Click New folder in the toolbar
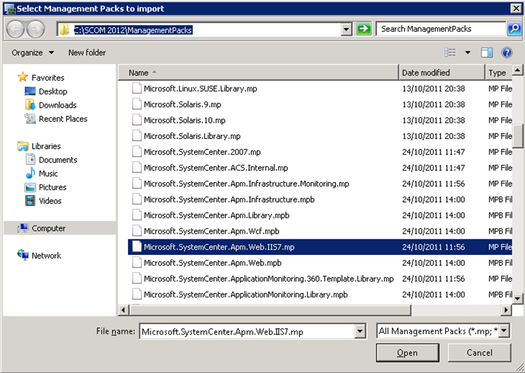The image size is (525, 373). tap(87, 53)
